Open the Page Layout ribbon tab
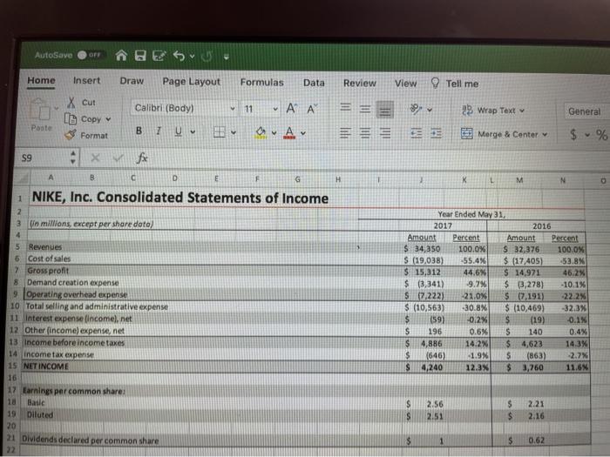The width and height of the screenshot is (610, 457). click(191, 82)
